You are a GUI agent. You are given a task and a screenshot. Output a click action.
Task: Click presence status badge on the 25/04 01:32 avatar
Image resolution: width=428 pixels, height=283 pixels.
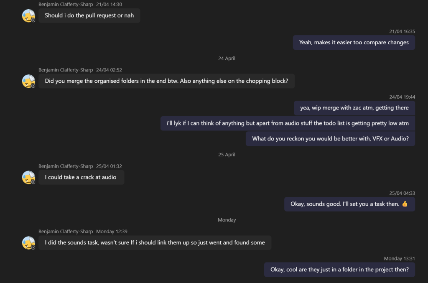[x=33, y=182]
